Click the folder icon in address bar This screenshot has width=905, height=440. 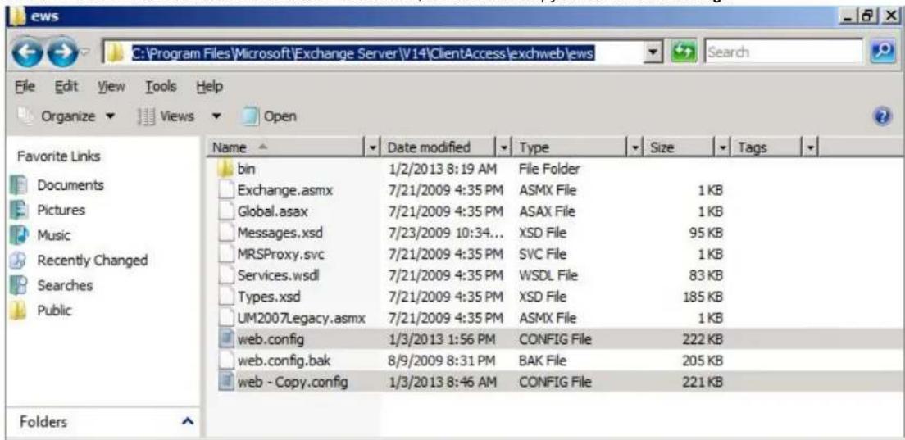pyautogui.click(x=118, y=53)
